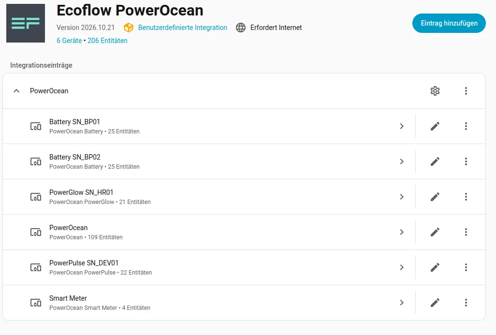Open settings gear for PowerOcean entry
The height and width of the screenshot is (335, 496).
pyautogui.click(x=435, y=91)
